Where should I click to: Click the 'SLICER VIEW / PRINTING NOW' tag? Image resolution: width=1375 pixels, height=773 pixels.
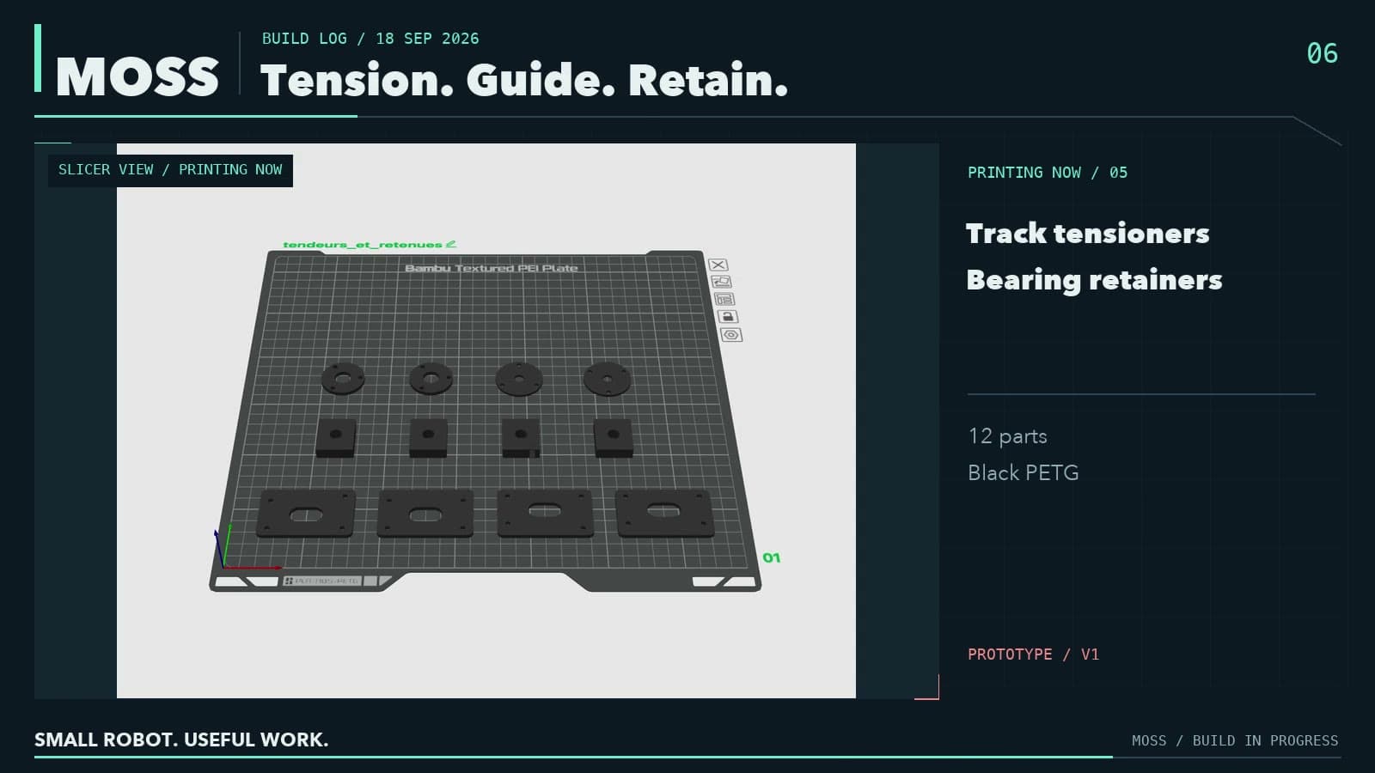pos(170,170)
